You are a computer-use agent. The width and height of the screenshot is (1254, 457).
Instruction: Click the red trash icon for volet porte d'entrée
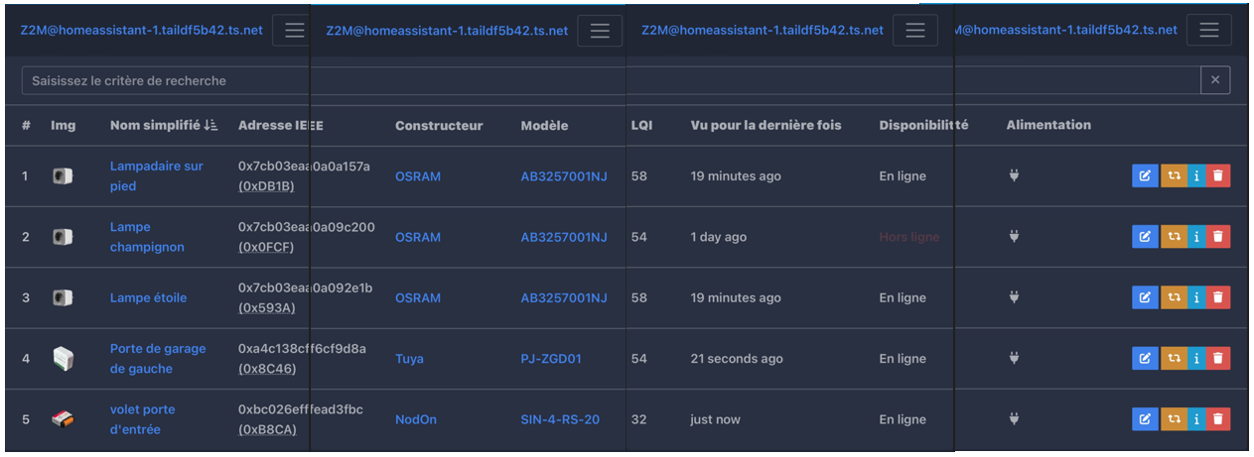(1219, 419)
